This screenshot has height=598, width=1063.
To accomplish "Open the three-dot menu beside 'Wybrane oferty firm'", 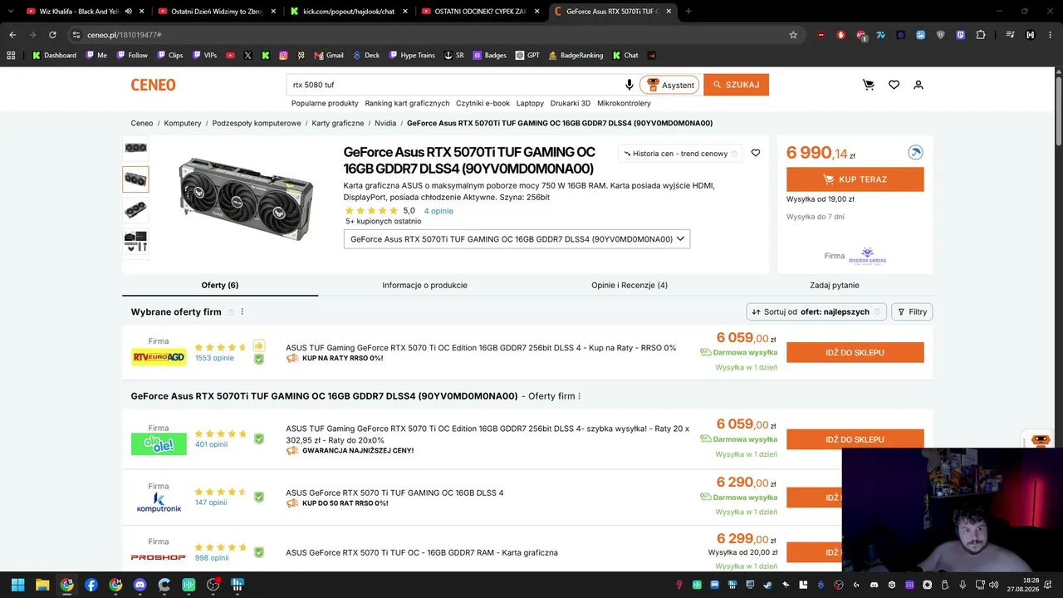I will (x=242, y=312).
